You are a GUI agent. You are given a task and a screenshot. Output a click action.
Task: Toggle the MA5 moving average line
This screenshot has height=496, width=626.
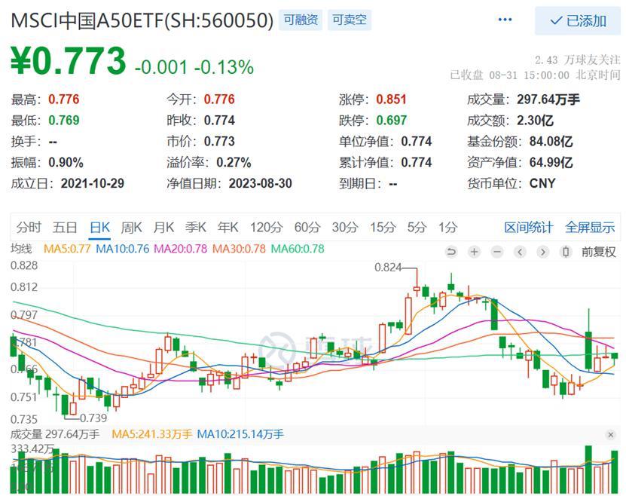pyautogui.click(x=66, y=249)
